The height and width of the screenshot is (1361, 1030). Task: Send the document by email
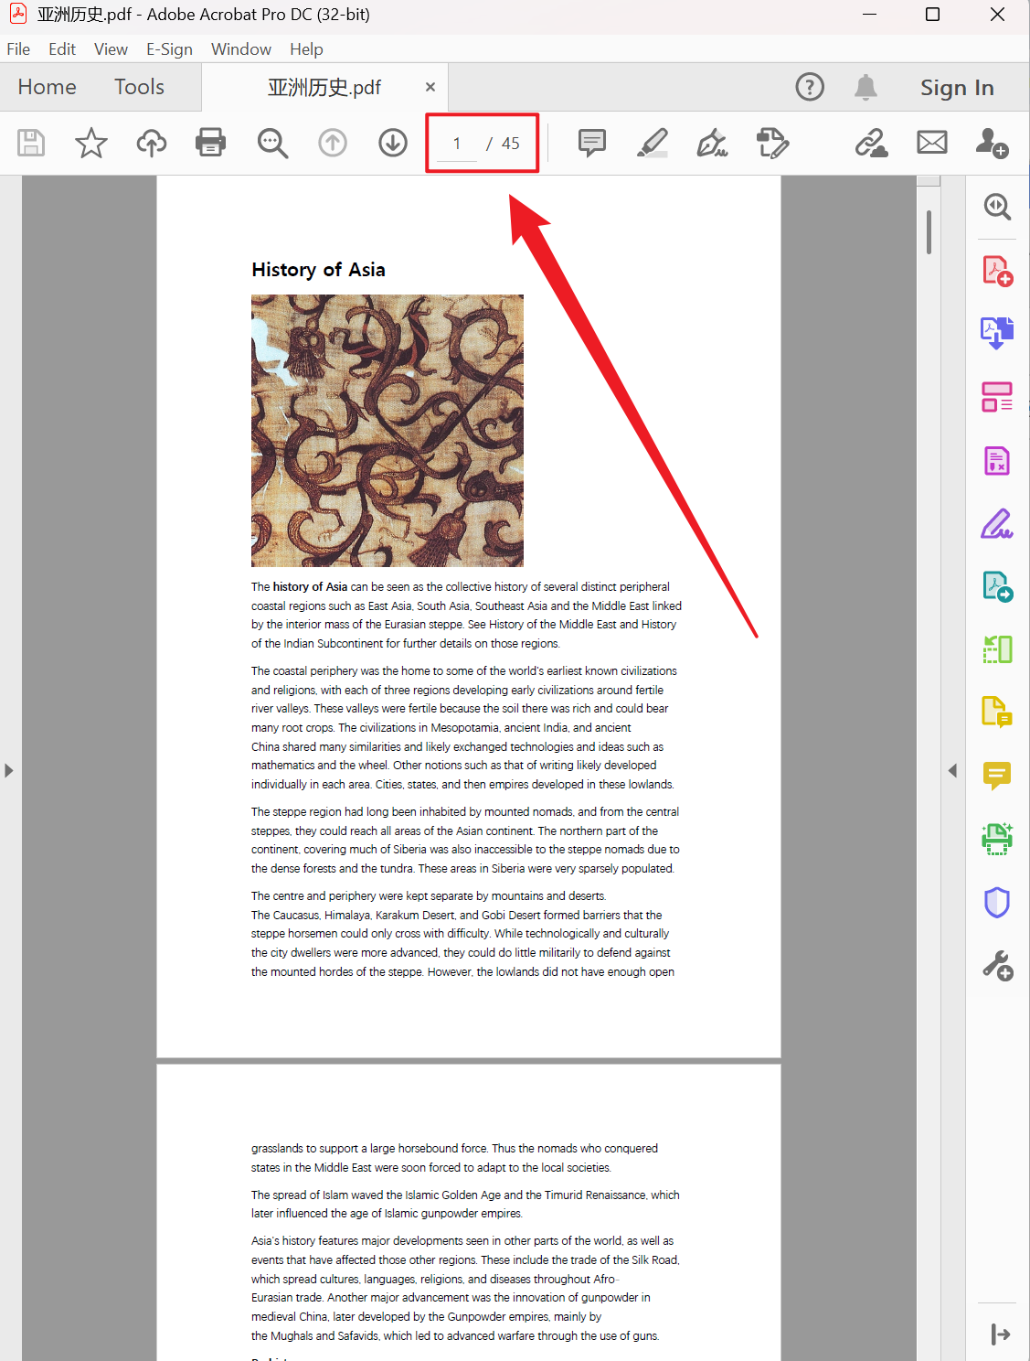[x=931, y=143]
